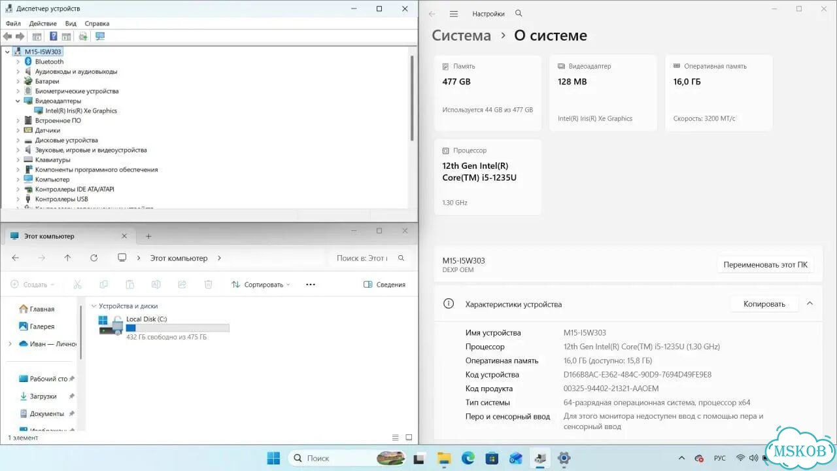
Task: Open the Windows Start menu
Action: 273,458
